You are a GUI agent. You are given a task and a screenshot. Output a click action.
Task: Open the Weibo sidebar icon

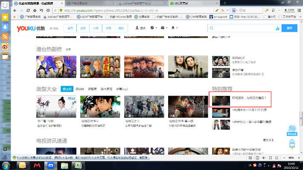(x=5, y=46)
